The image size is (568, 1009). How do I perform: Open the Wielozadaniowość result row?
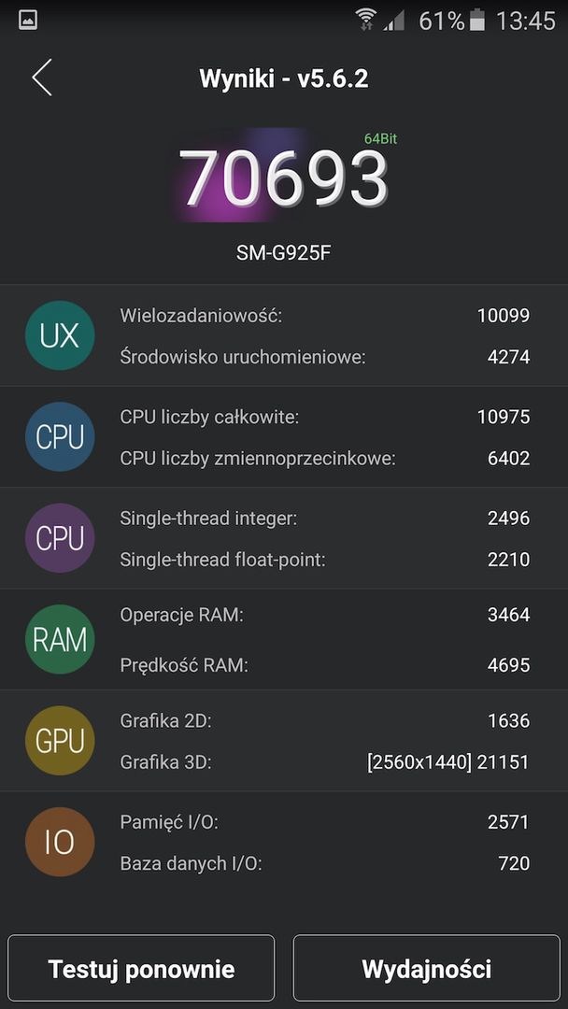[284, 316]
